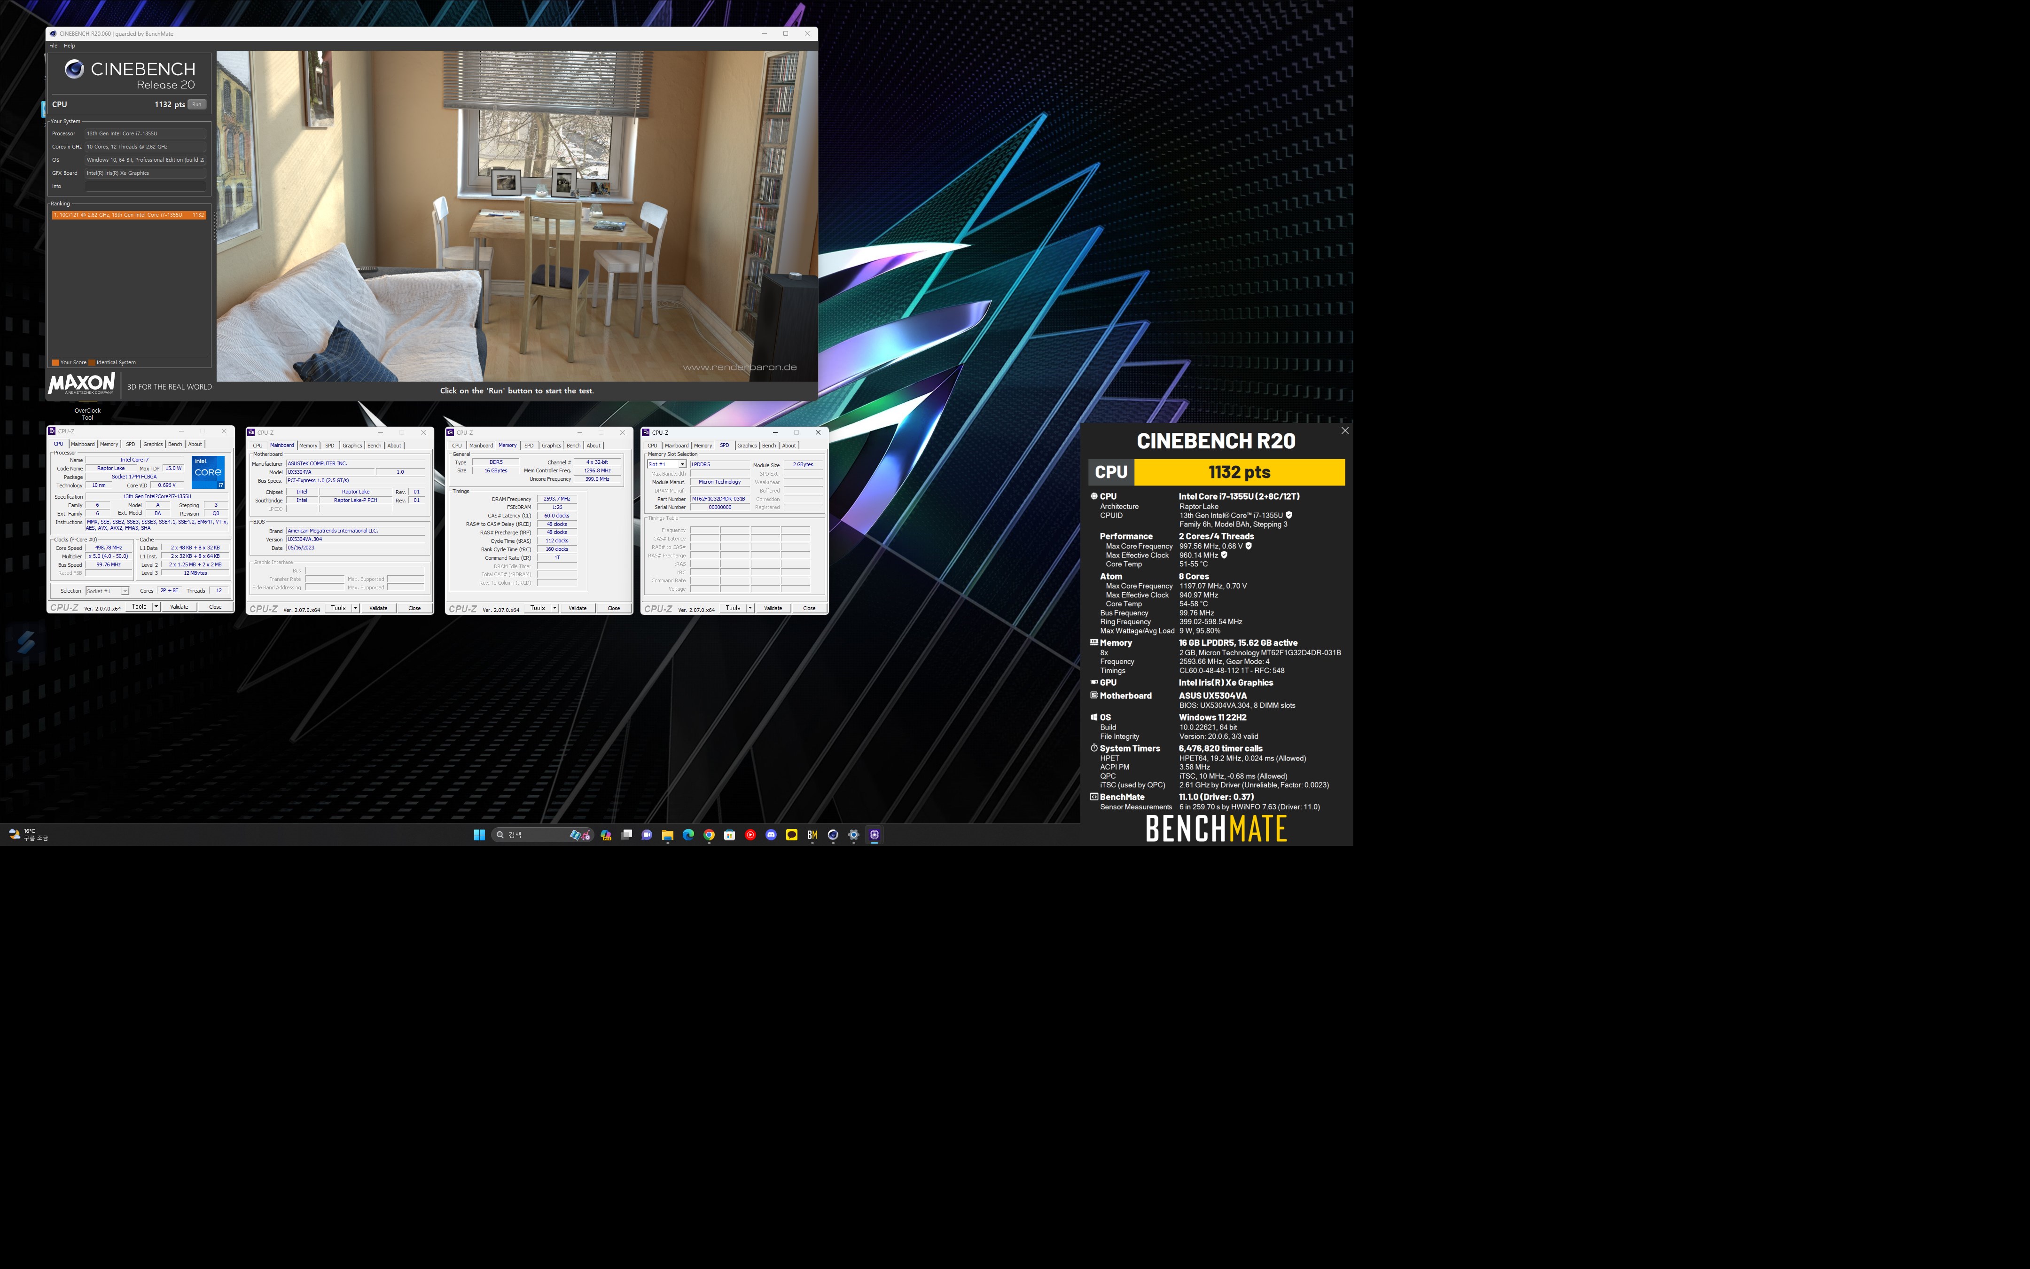
Task: Click the Motherboard section icon in BenchMate panel
Action: click(x=1094, y=695)
